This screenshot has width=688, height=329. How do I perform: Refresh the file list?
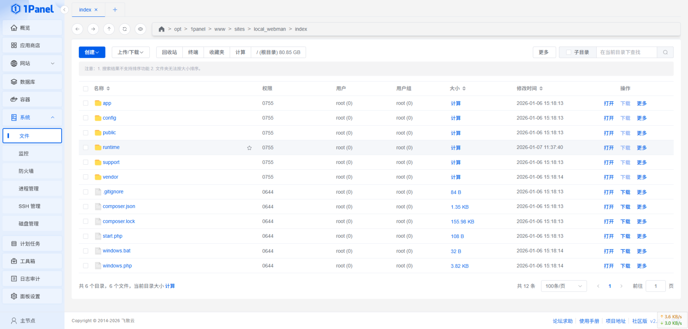125,29
